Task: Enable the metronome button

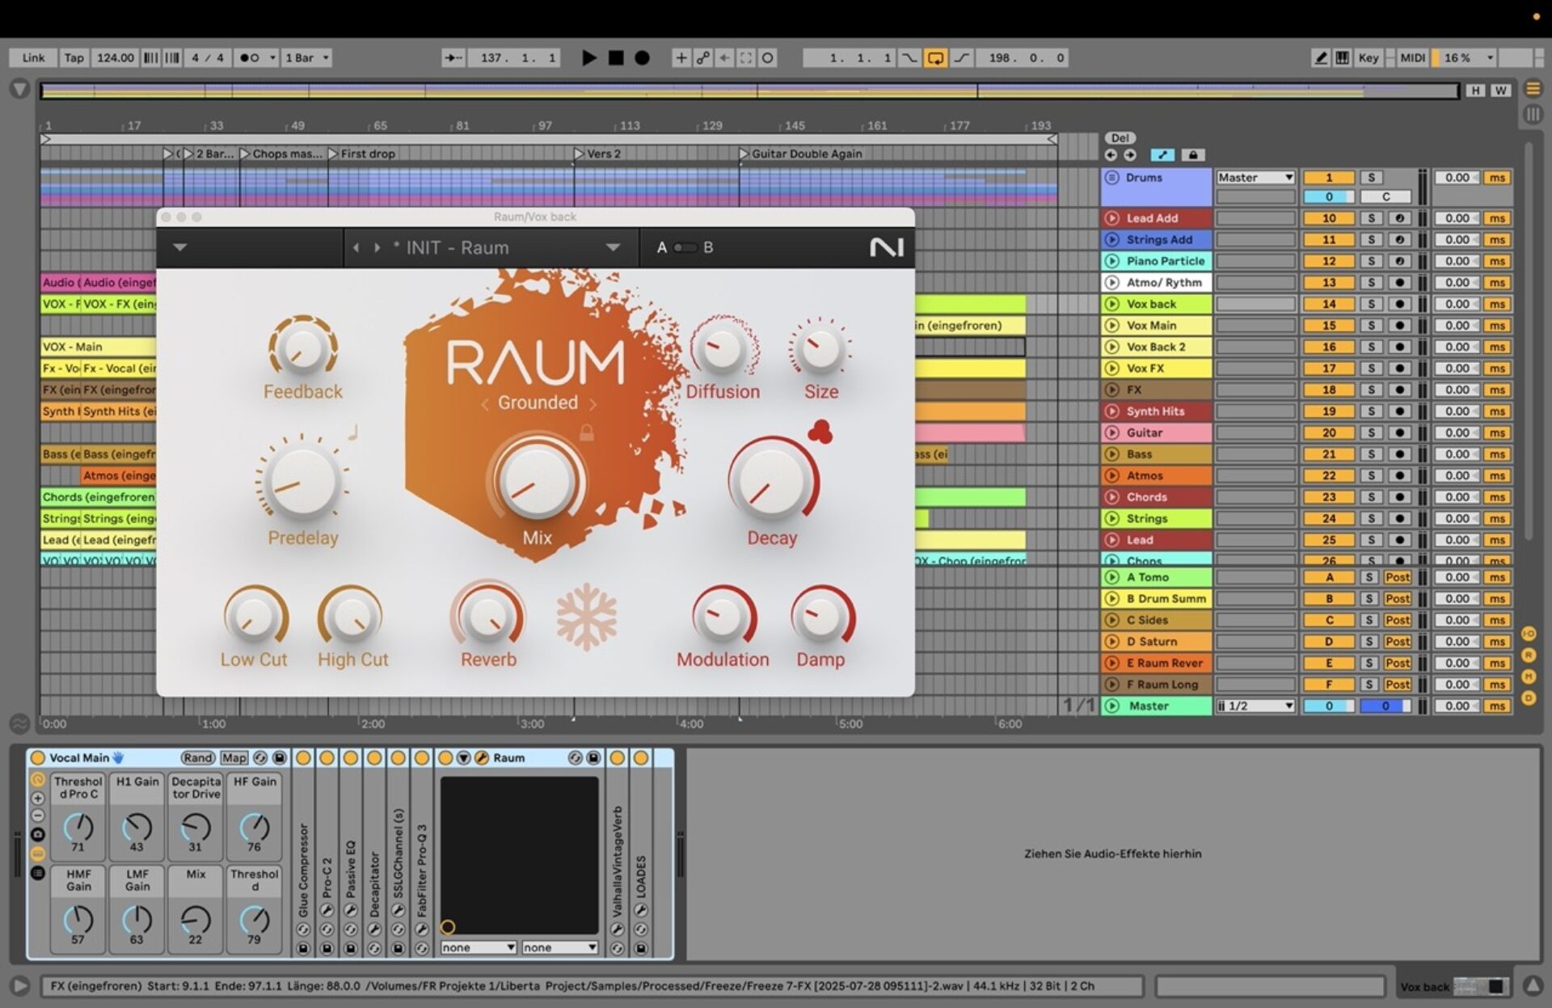Action: tap(250, 57)
